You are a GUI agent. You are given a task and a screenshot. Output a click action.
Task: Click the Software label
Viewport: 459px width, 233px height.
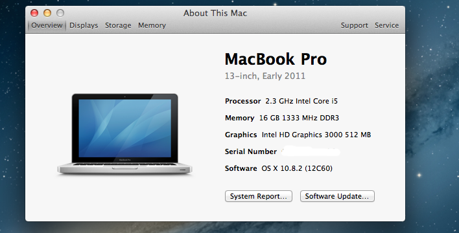click(241, 168)
